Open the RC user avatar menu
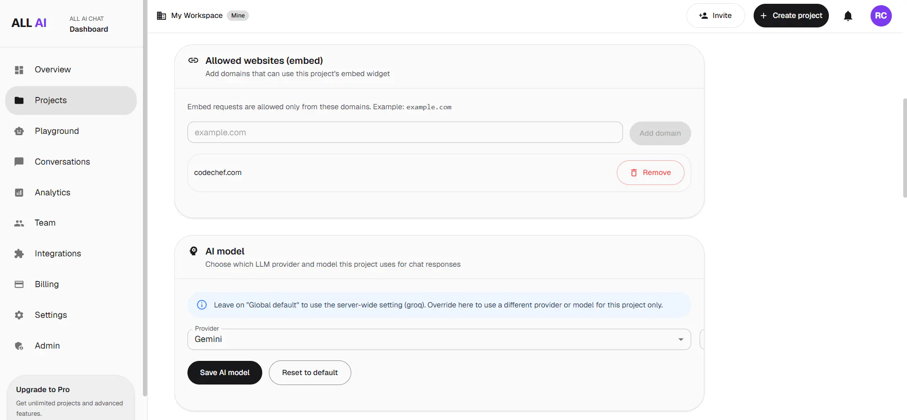Viewport: 907px width, 420px height. coord(881,16)
